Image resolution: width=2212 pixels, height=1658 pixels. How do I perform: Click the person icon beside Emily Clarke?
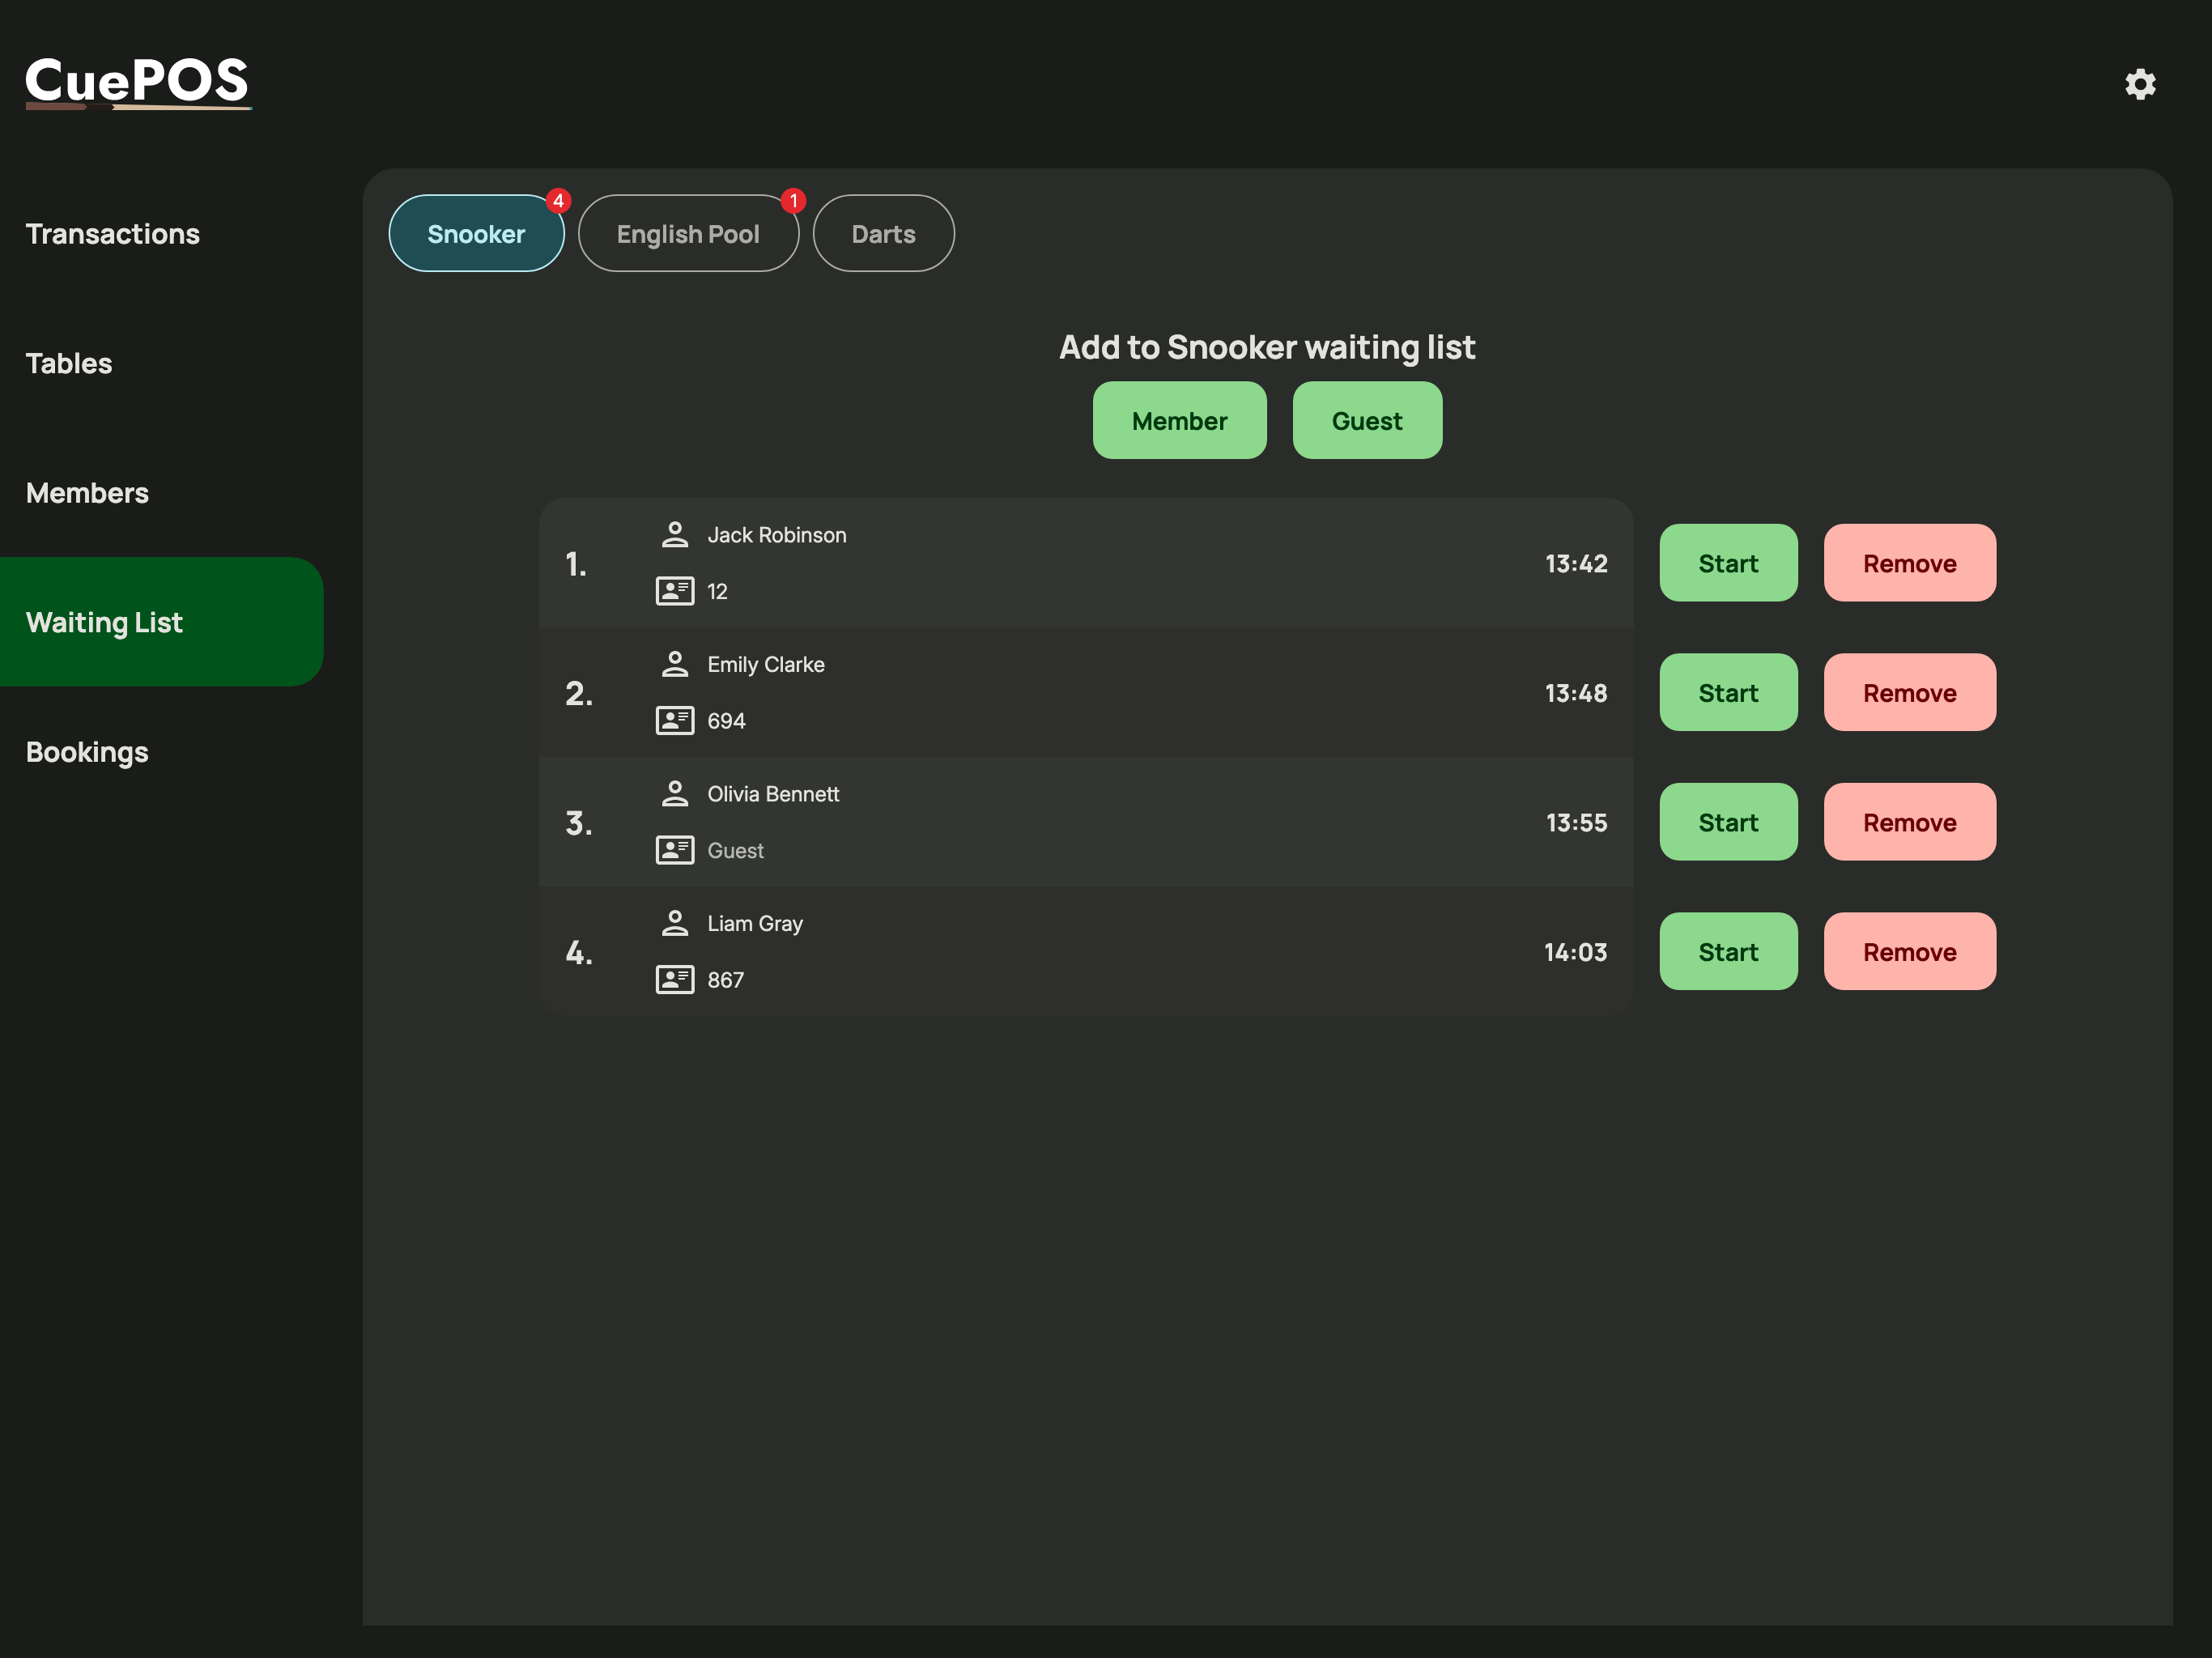(x=675, y=664)
